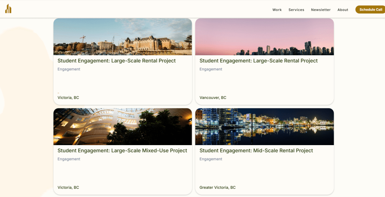385x197 pixels.
Task: Open the Work menu item
Action: coord(277,10)
